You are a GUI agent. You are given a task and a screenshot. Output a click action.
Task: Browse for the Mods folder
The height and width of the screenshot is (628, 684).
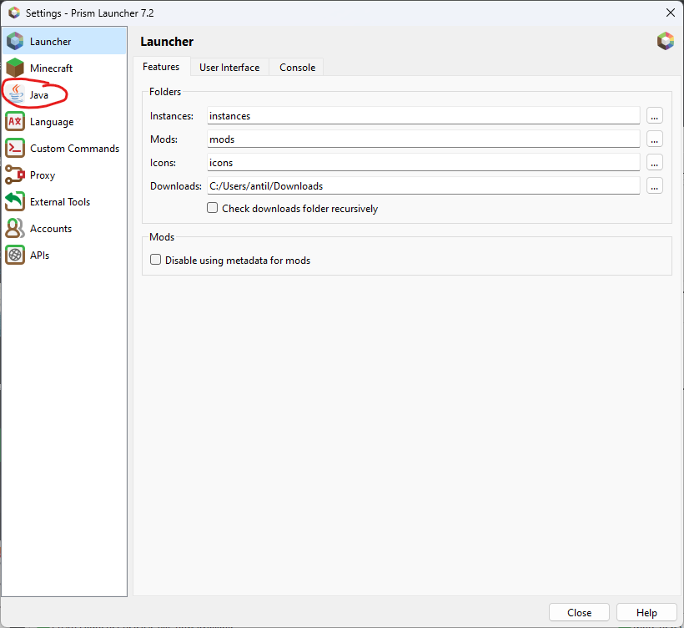click(655, 139)
